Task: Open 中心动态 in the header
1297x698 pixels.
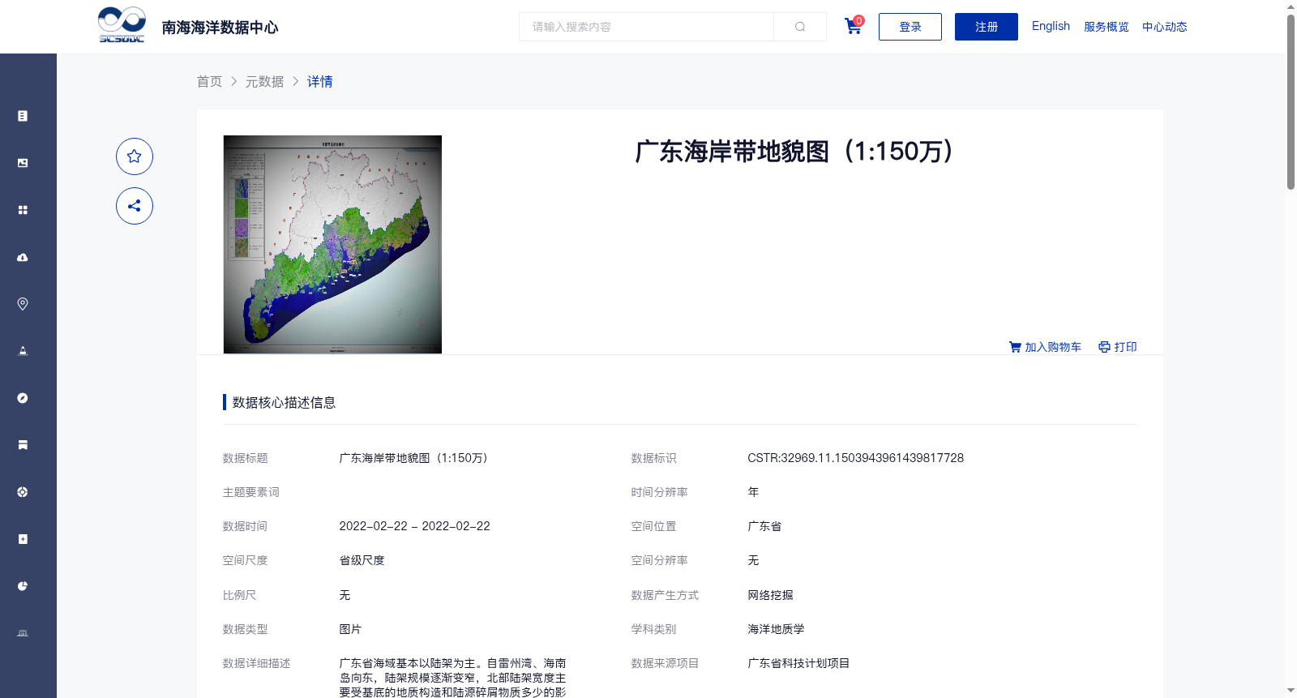Action: pyautogui.click(x=1165, y=27)
